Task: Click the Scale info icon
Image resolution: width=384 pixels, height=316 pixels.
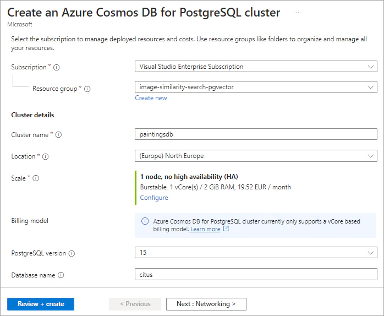Action: click(36, 178)
